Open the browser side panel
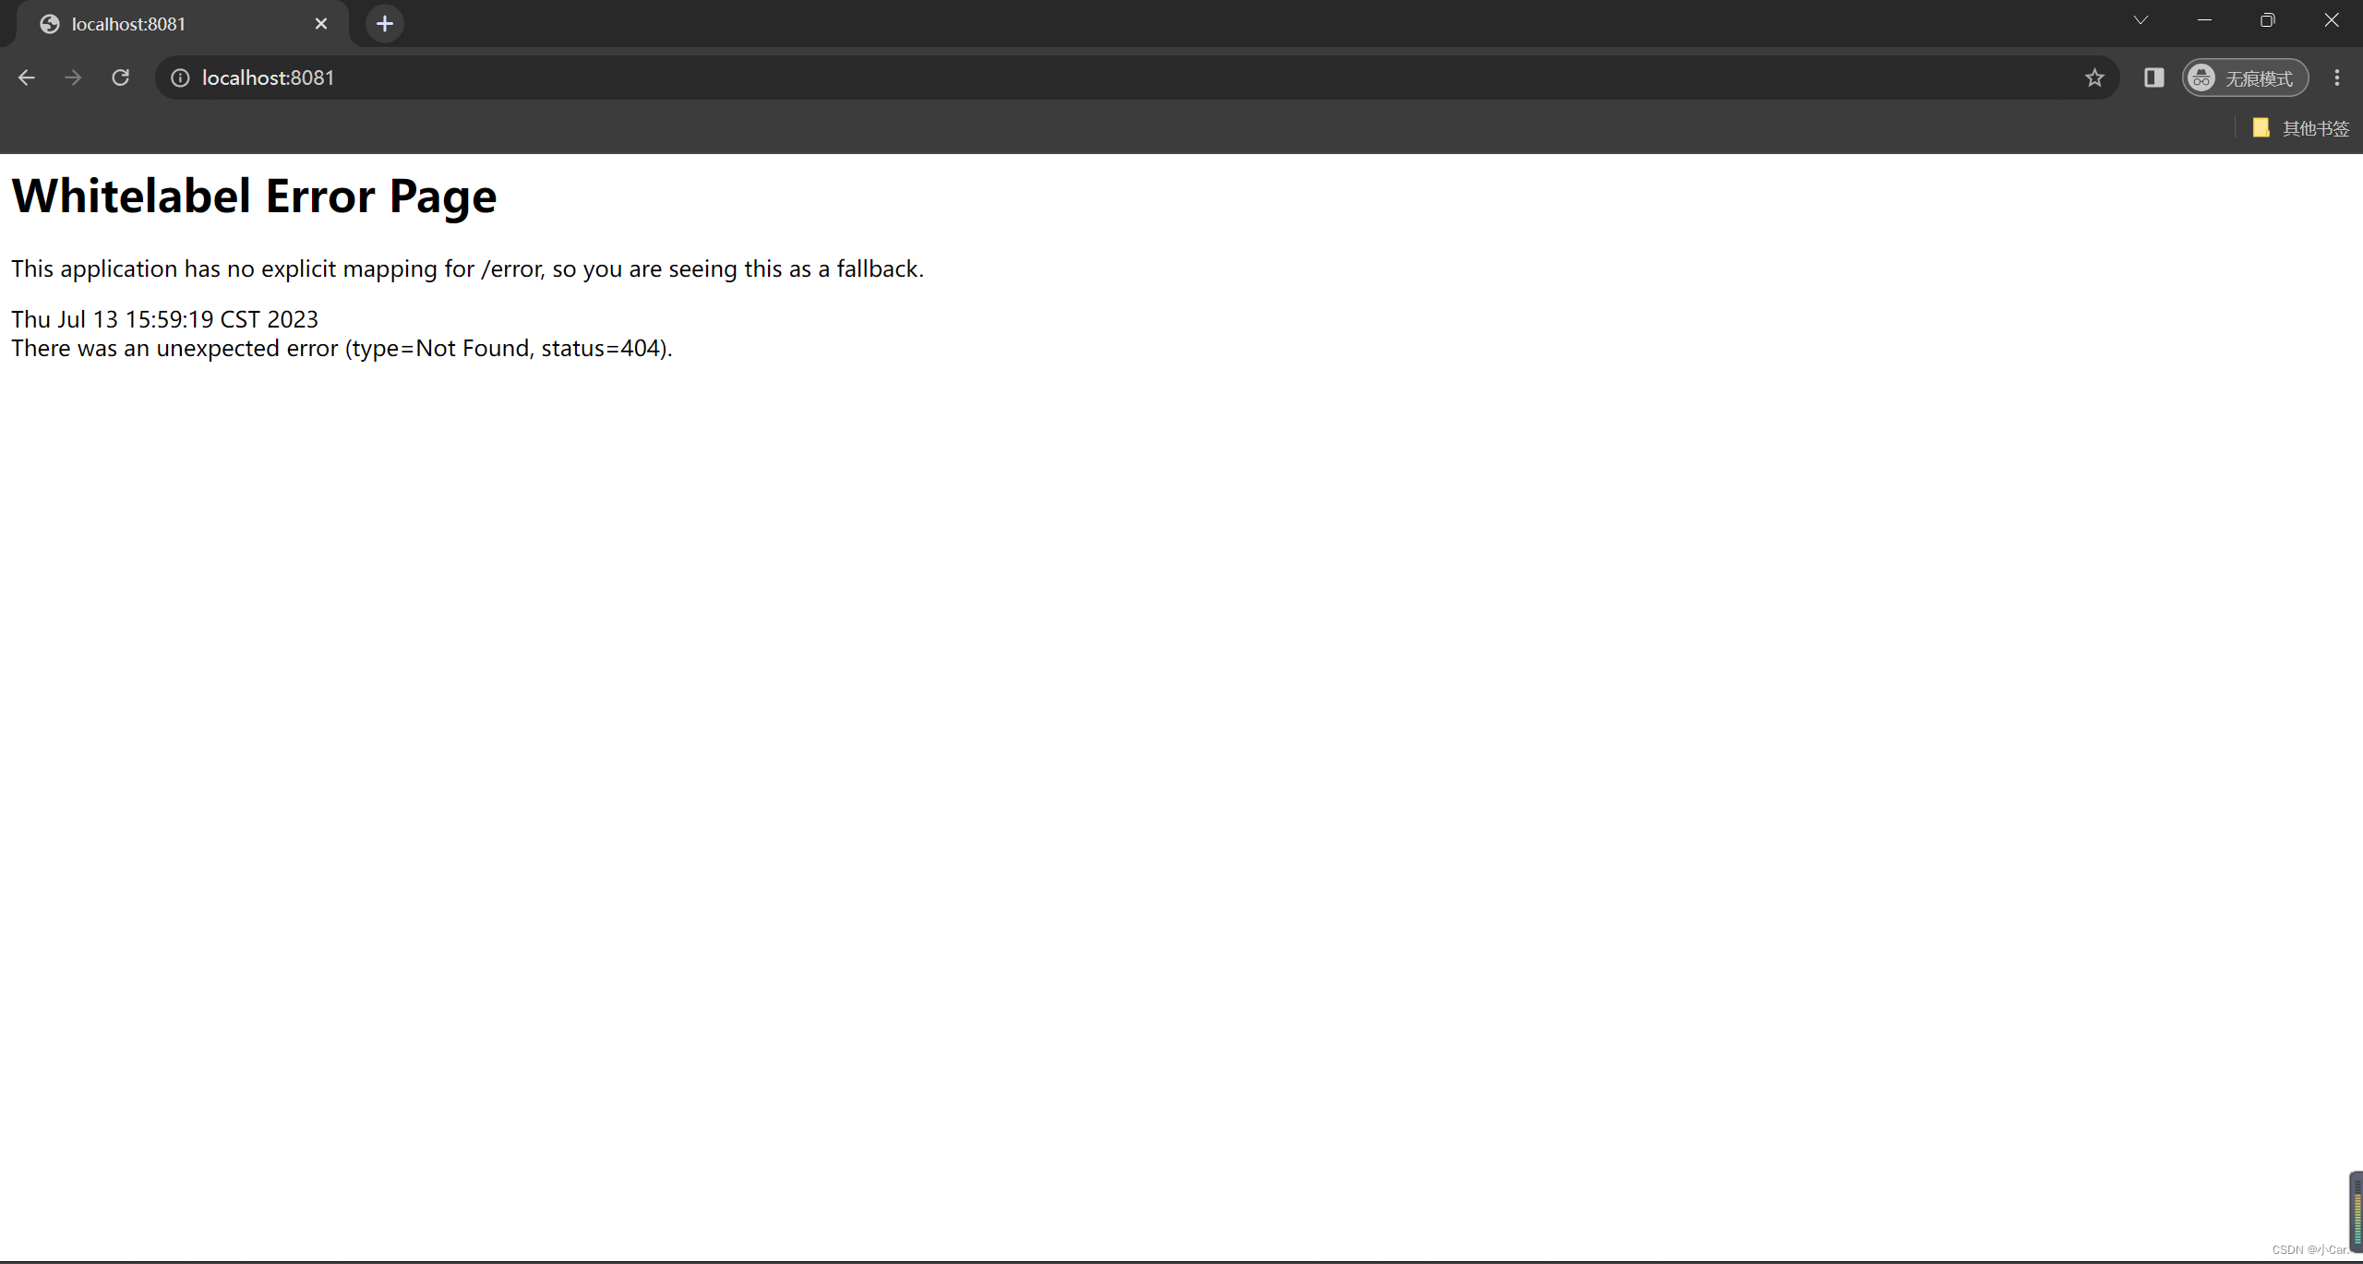Viewport: 2363px width, 1264px height. tap(2153, 78)
